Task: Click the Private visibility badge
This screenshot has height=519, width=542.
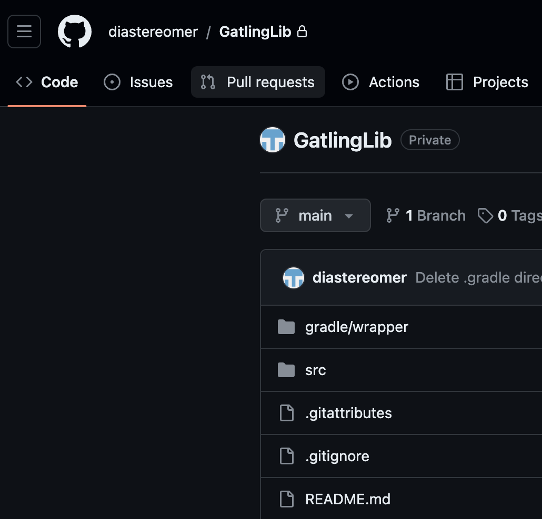Action: click(x=430, y=140)
